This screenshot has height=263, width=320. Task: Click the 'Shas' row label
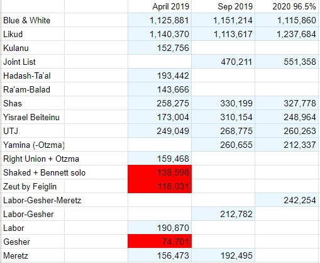click(13, 103)
